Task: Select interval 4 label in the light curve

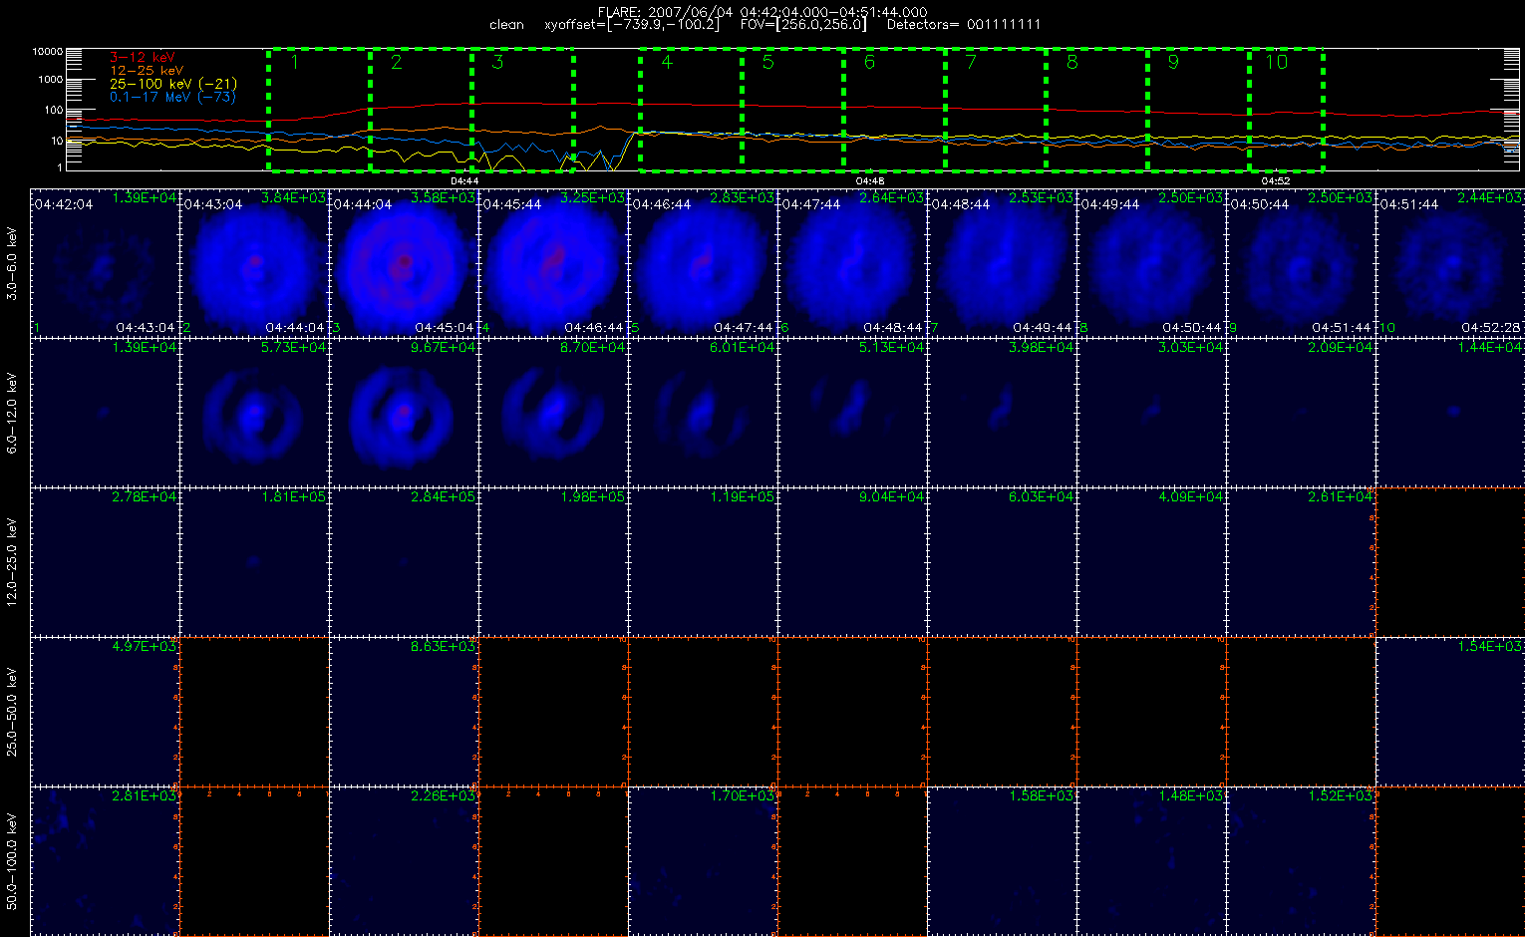Action: (667, 62)
